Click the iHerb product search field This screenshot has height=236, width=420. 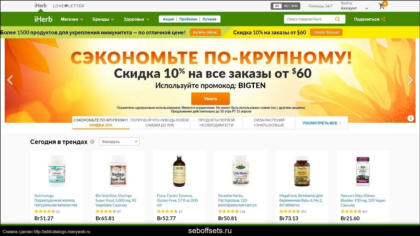click(309, 19)
